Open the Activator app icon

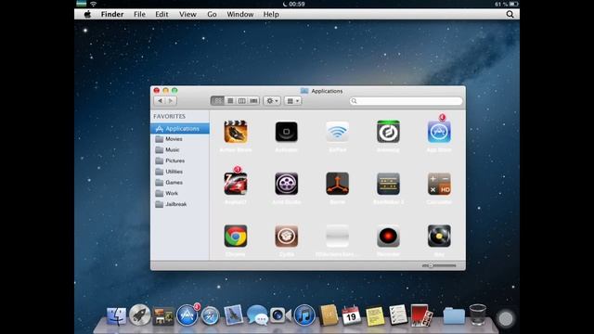coord(287,132)
